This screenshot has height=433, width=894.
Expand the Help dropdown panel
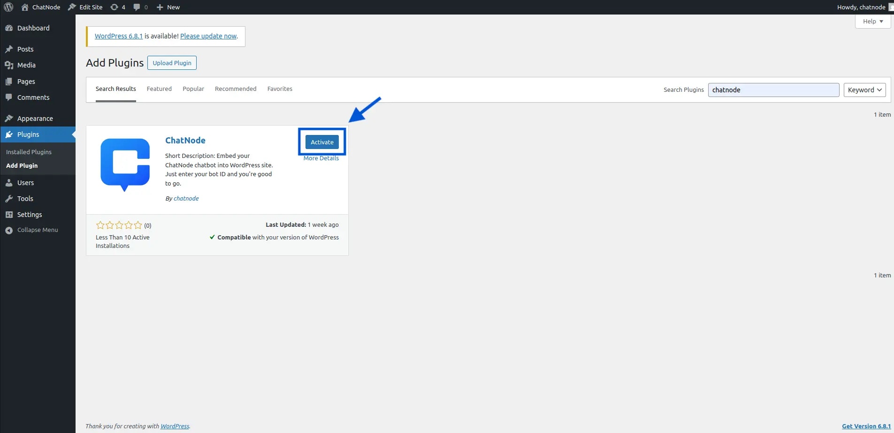pos(872,21)
